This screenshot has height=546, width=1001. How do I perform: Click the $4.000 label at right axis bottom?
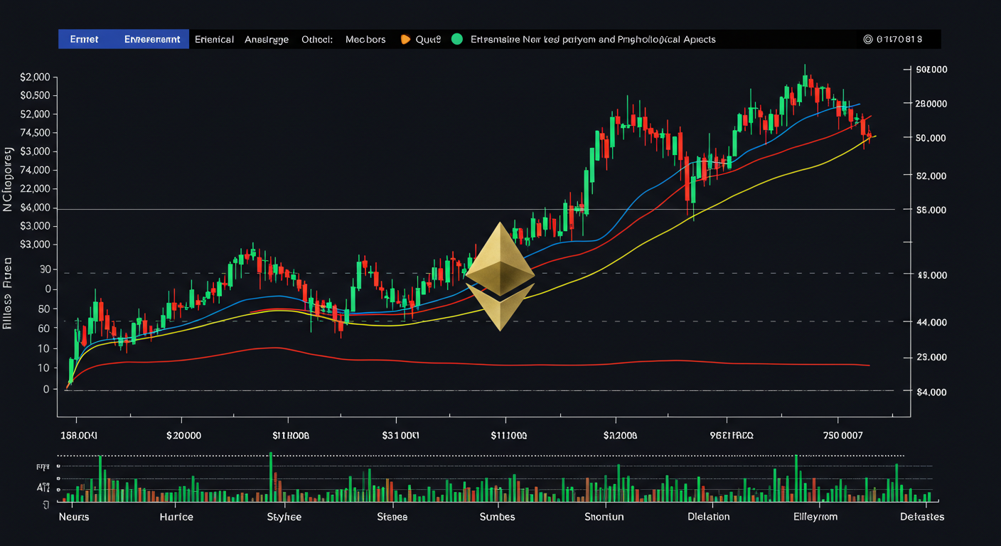[932, 392]
